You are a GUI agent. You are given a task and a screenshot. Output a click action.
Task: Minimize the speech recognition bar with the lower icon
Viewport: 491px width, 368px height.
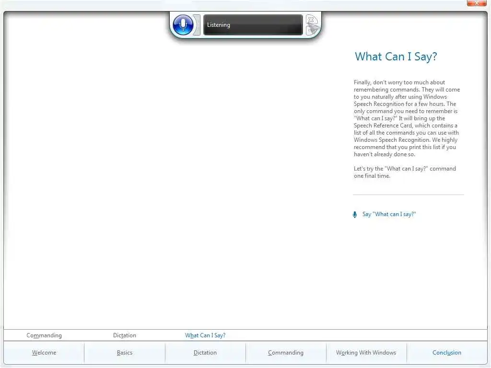(312, 30)
